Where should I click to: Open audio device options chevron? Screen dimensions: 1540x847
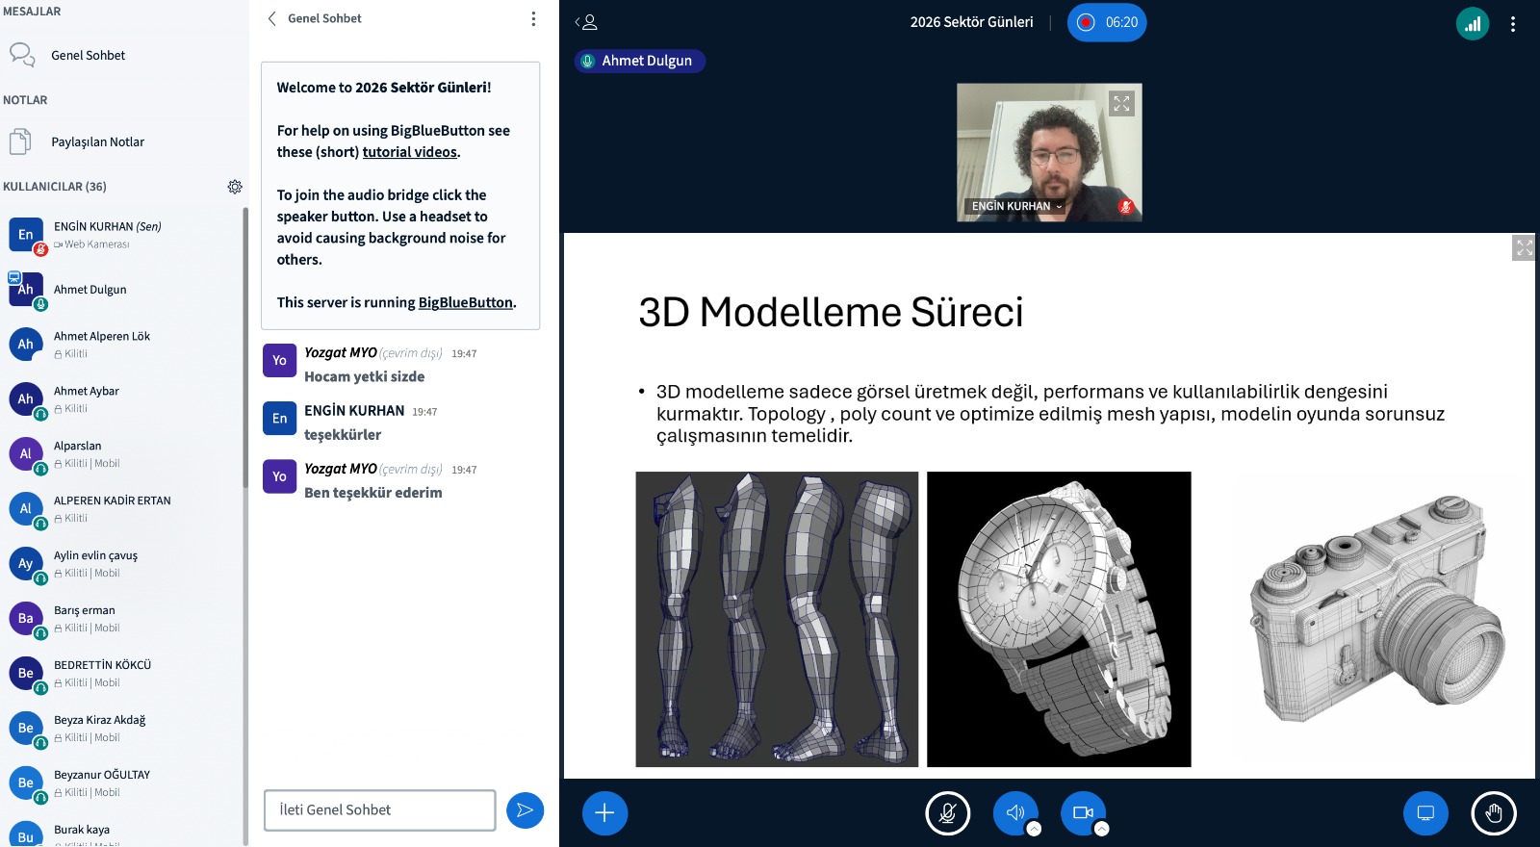tap(1034, 829)
